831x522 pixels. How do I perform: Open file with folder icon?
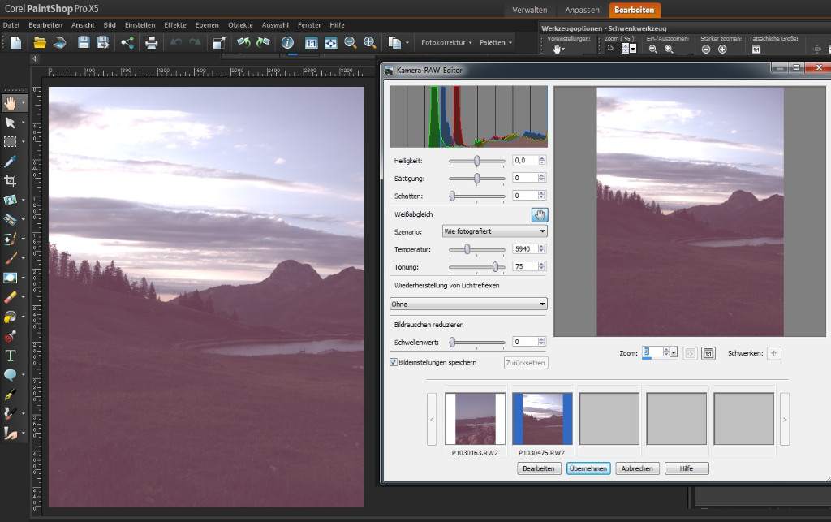40,42
